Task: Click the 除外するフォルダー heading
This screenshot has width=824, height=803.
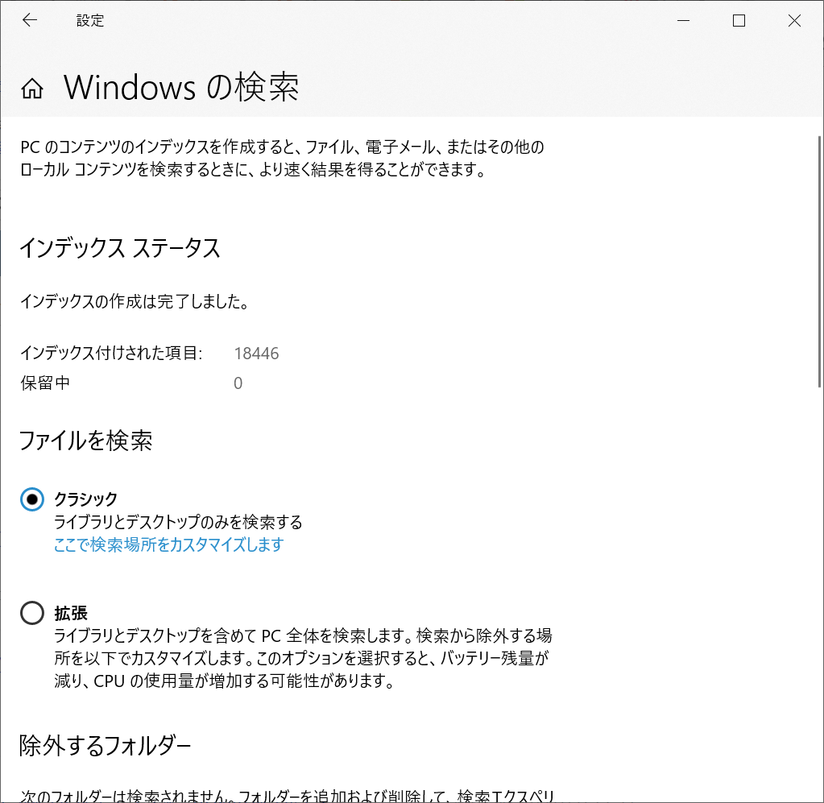Action: (x=105, y=745)
